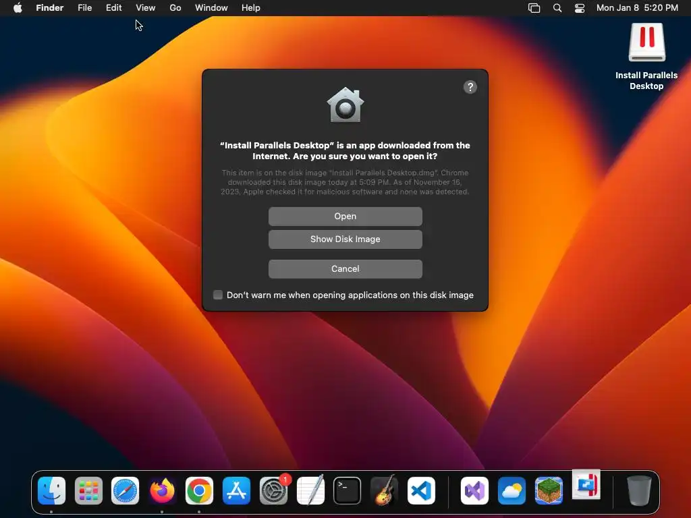Click the dialog heading about Install Parallels Desktop
The height and width of the screenshot is (518, 691).
(x=345, y=150)
